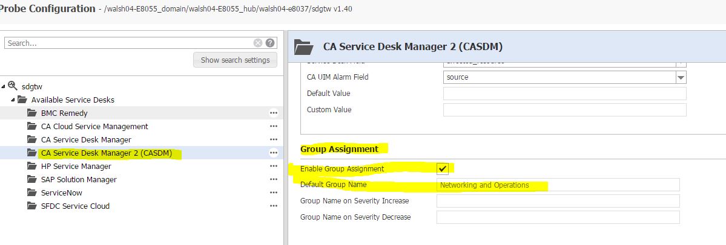
Task: Select SFDC Service Cloud entry
Action: (x=76, y=206)
